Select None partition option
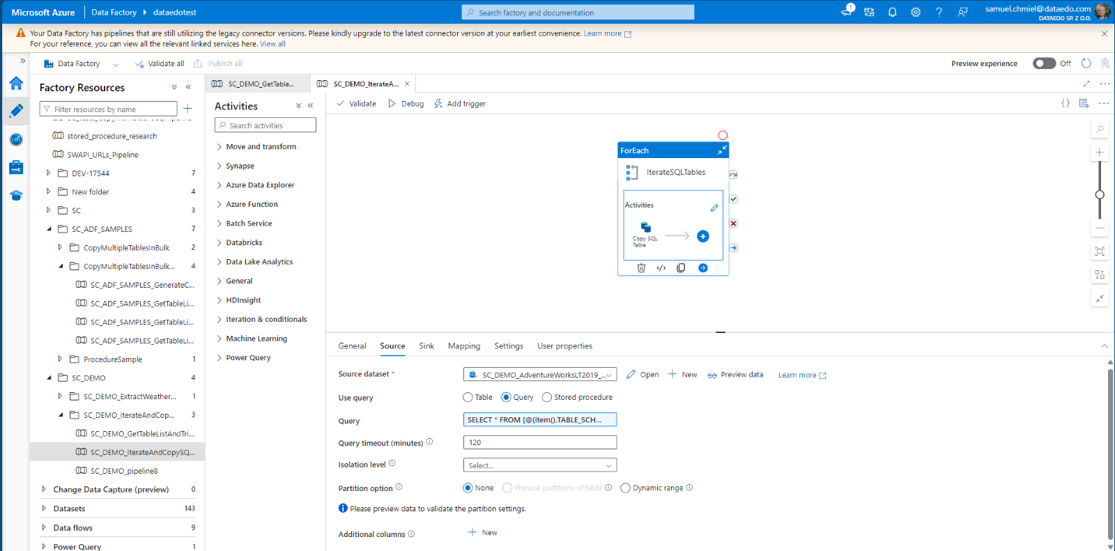Screen dimensions: 1115x551 coord(468,488)
